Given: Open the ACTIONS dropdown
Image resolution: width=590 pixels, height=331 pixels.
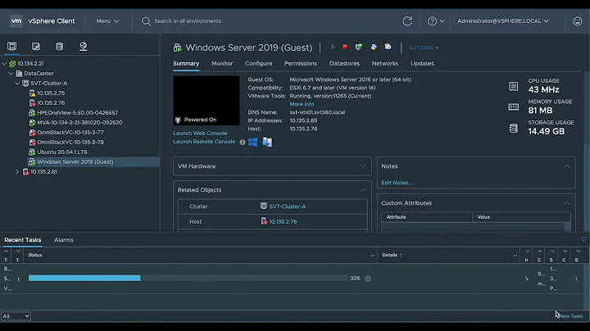Looking at the screenshot, I should pos(424,48).
